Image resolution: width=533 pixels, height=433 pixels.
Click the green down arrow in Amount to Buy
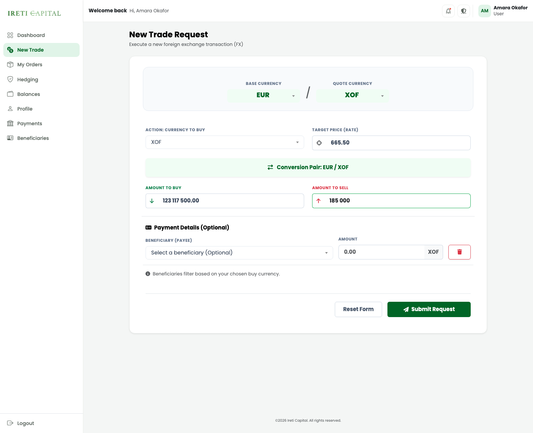pyautogui.click(x=152, y=201)
